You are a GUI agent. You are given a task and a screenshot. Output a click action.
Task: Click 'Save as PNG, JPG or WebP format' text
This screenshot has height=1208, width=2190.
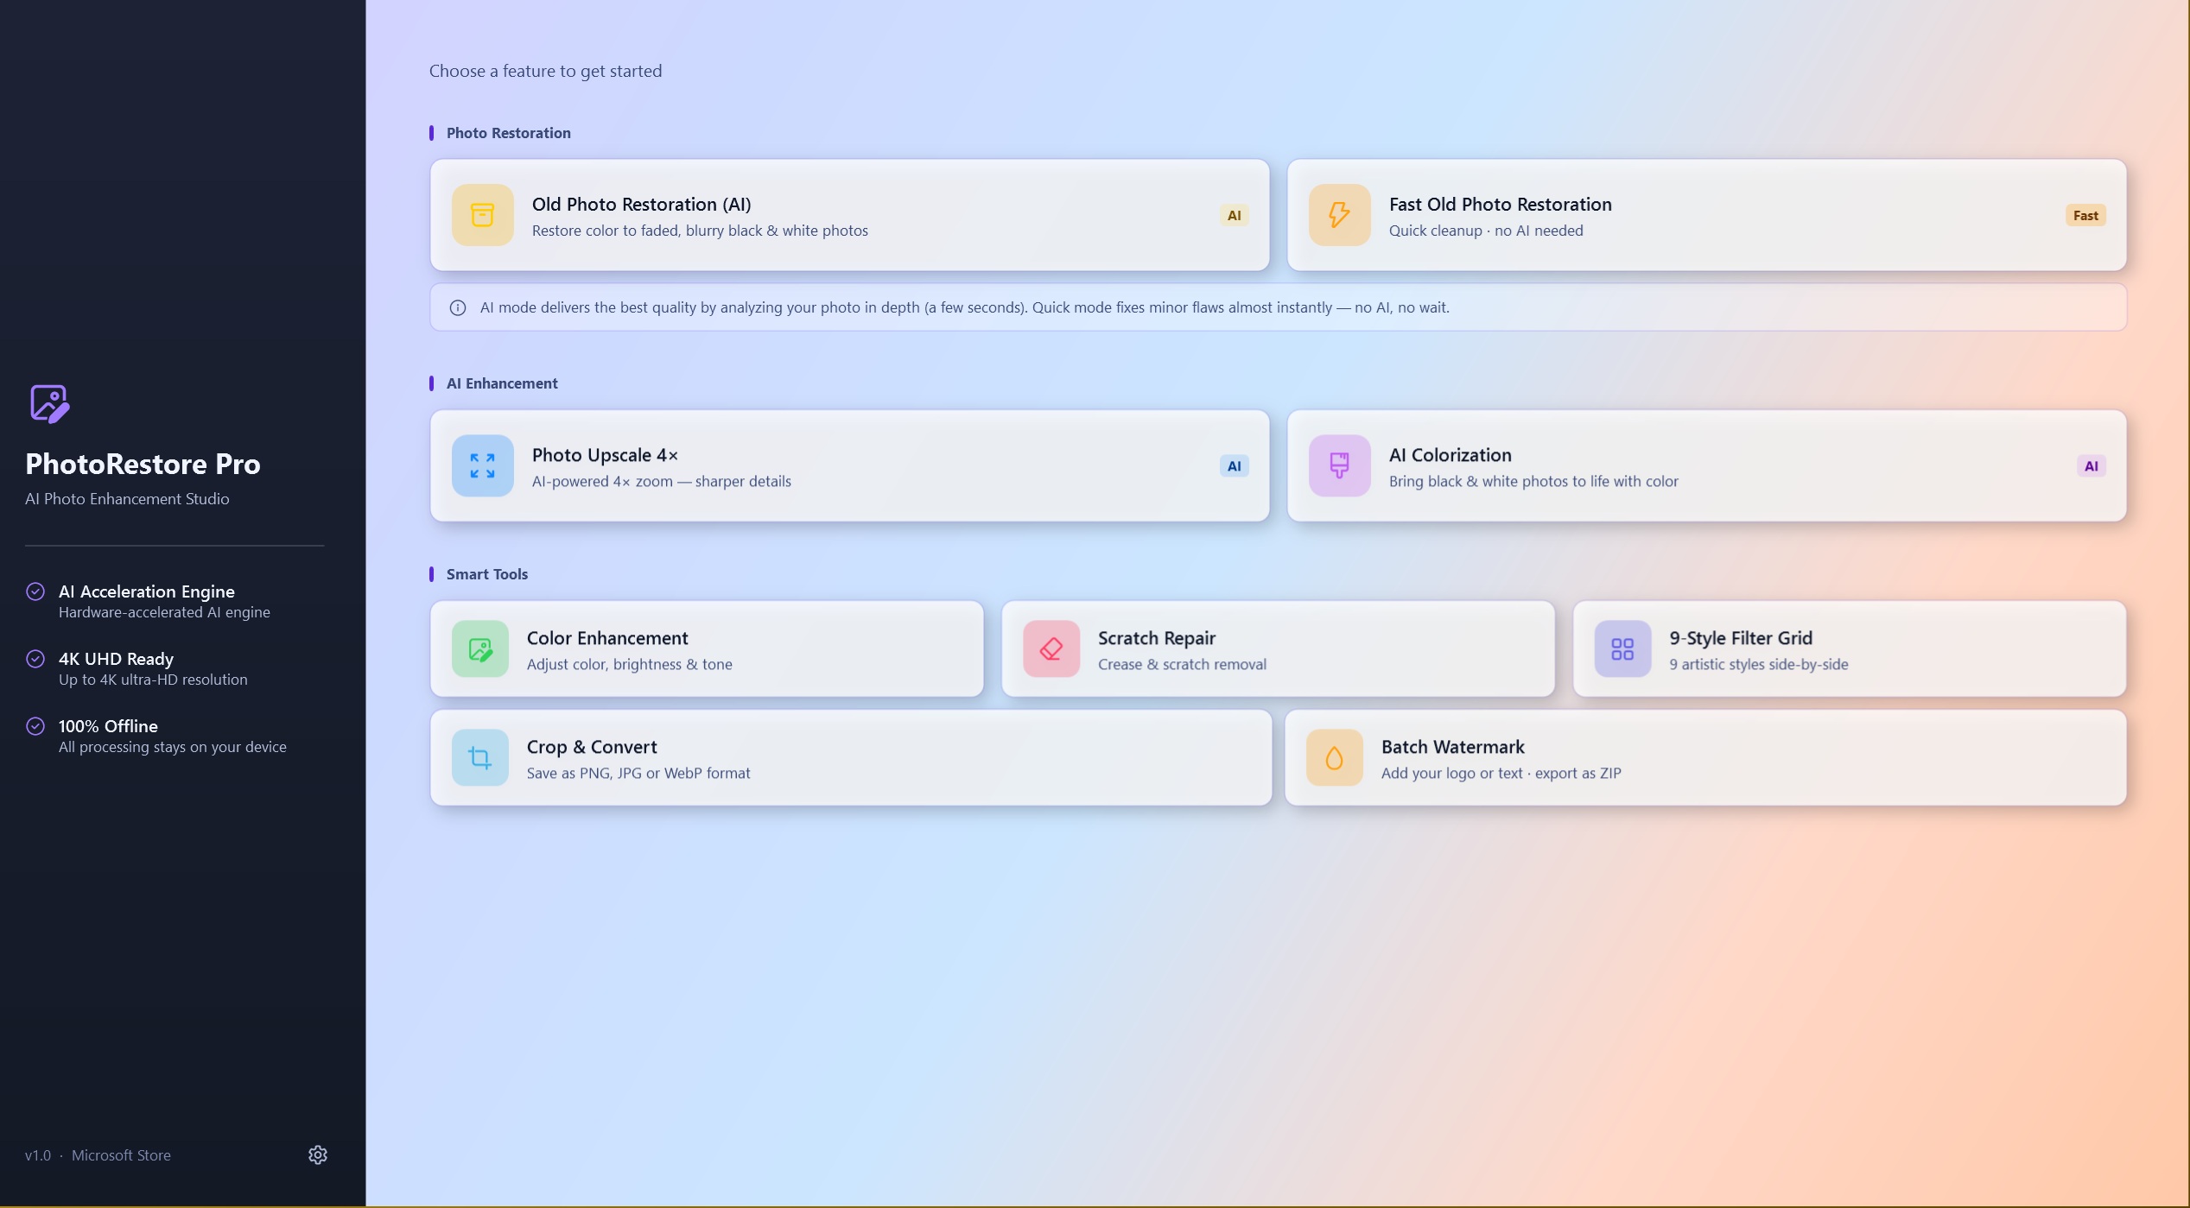coord(638,773)
